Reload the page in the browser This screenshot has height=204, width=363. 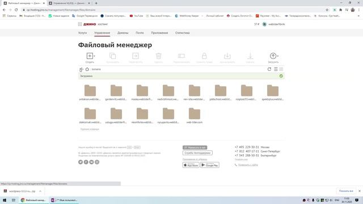point(16,10)
